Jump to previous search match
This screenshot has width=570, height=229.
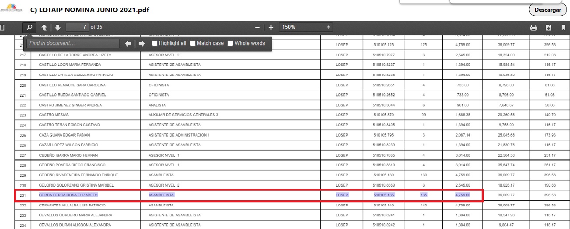point(128,44)
